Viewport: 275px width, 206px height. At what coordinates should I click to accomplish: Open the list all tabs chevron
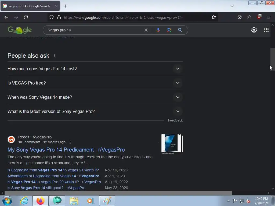(x=232, y=6)
